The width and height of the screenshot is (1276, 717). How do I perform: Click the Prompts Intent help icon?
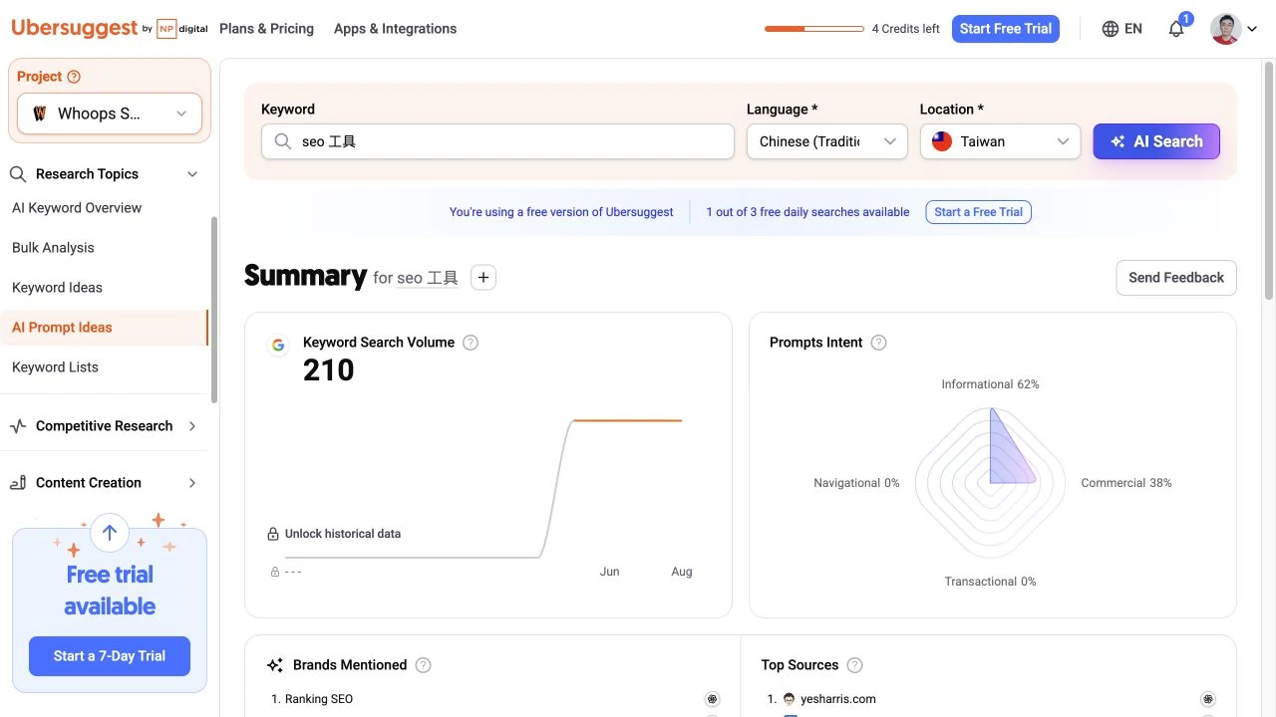pyautogui.click(x=878, y=343)
